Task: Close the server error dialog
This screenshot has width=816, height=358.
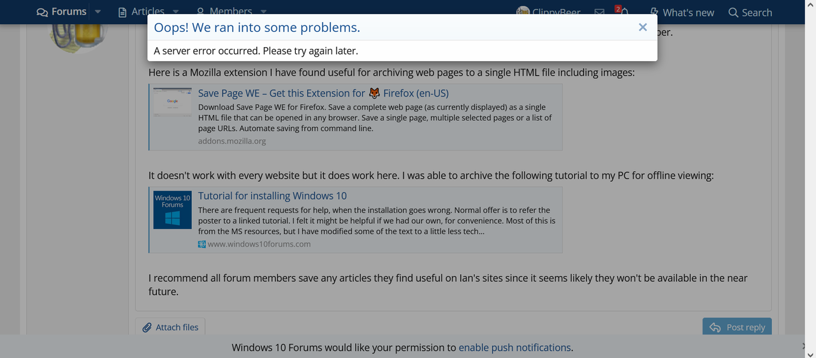Action: click(643, 27)
